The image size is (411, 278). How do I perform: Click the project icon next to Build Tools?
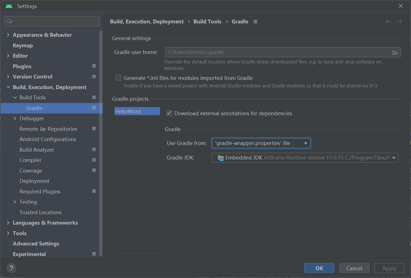pyautogui.click(x=94, y=97)
